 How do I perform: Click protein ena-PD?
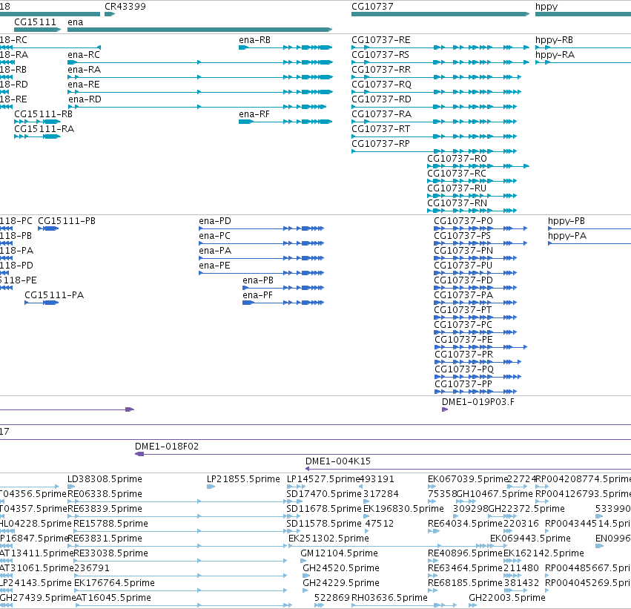[x=262, y=228]
